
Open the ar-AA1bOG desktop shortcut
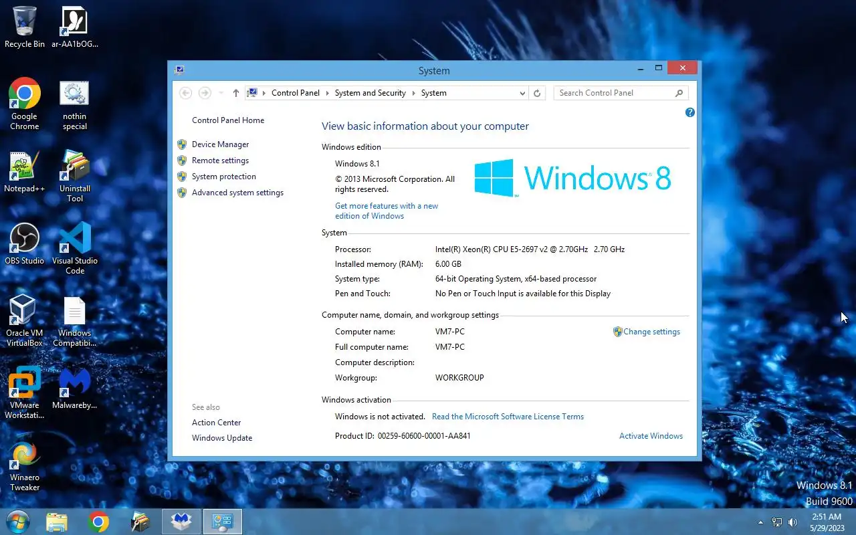pos(75,27)
